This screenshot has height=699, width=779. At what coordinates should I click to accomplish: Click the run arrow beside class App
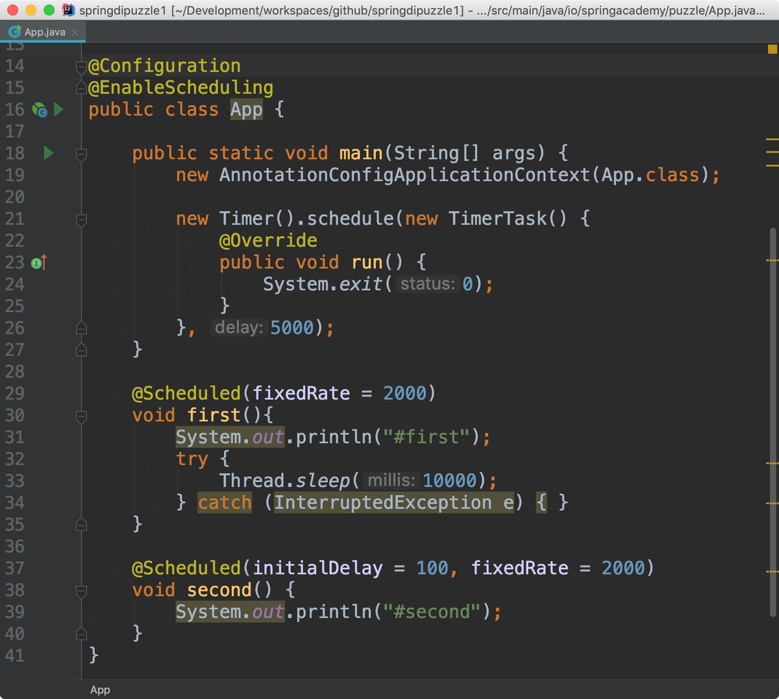coord(59,109)
